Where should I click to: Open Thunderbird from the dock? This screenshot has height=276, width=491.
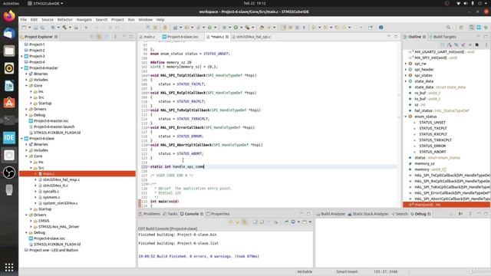[9, 33]
